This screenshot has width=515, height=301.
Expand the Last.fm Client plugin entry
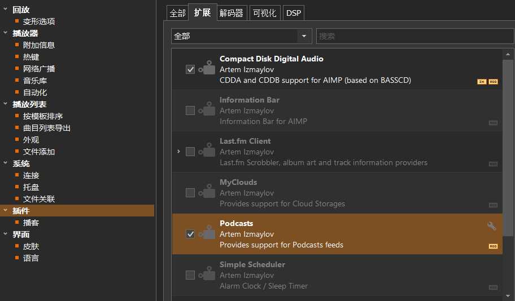click(x=178, y=152)
